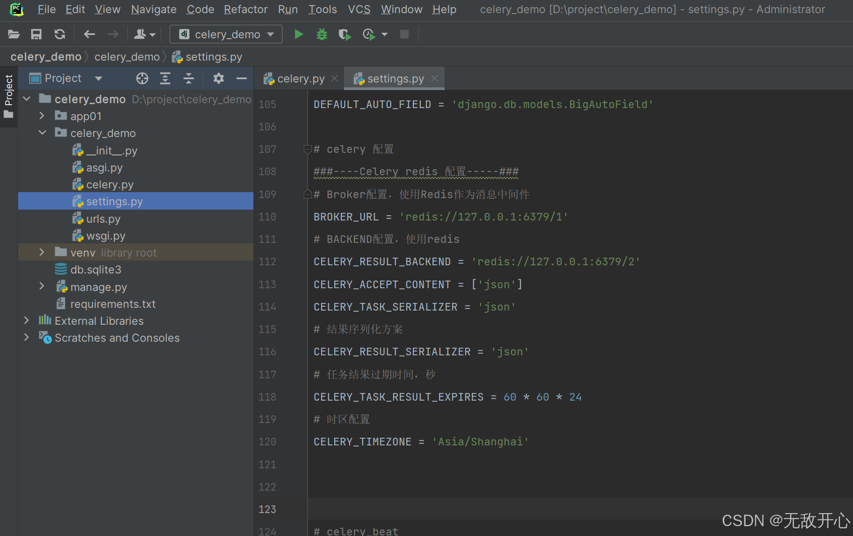Click the Forward navigation arrow
Screen dimensions: 853x536
pyautogui.click(x=112, y=34)
